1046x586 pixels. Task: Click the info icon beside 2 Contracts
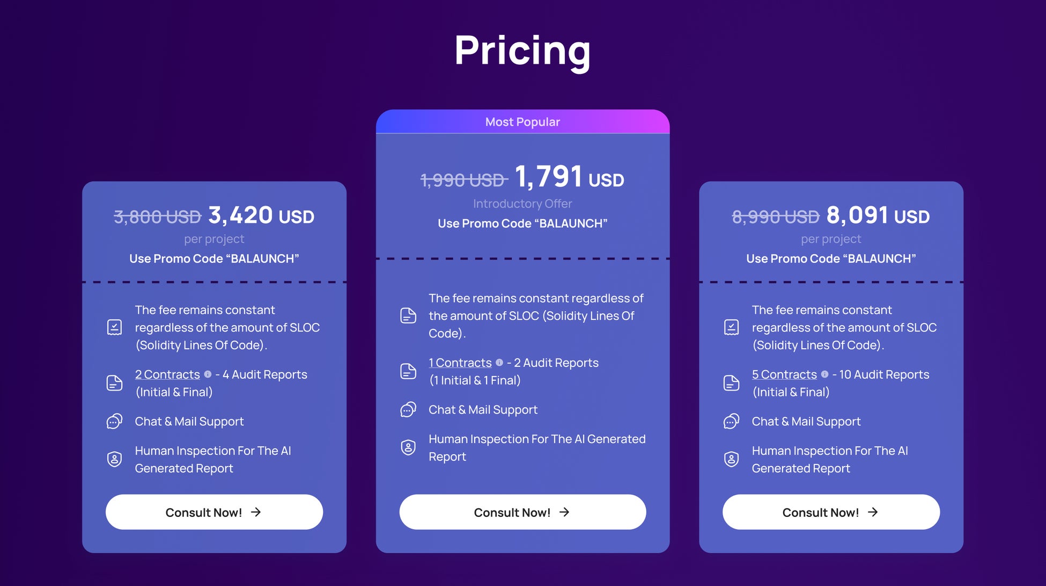(x=208, y=374)
